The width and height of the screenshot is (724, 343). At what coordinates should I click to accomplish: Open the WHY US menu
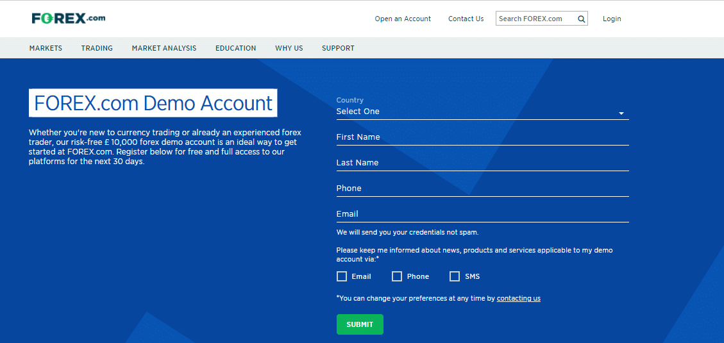click(289, 48)
